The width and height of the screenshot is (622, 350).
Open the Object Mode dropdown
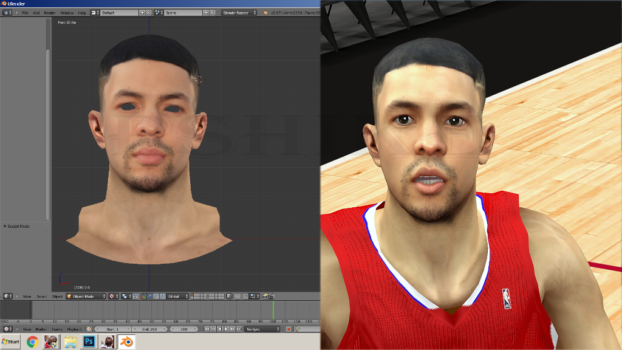[86, 296]
